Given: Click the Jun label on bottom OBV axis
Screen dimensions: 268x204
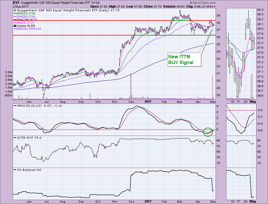Looking at the screenshot, I should pos(29,201).
